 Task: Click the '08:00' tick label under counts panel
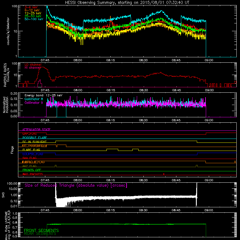(x=78, y=60)
